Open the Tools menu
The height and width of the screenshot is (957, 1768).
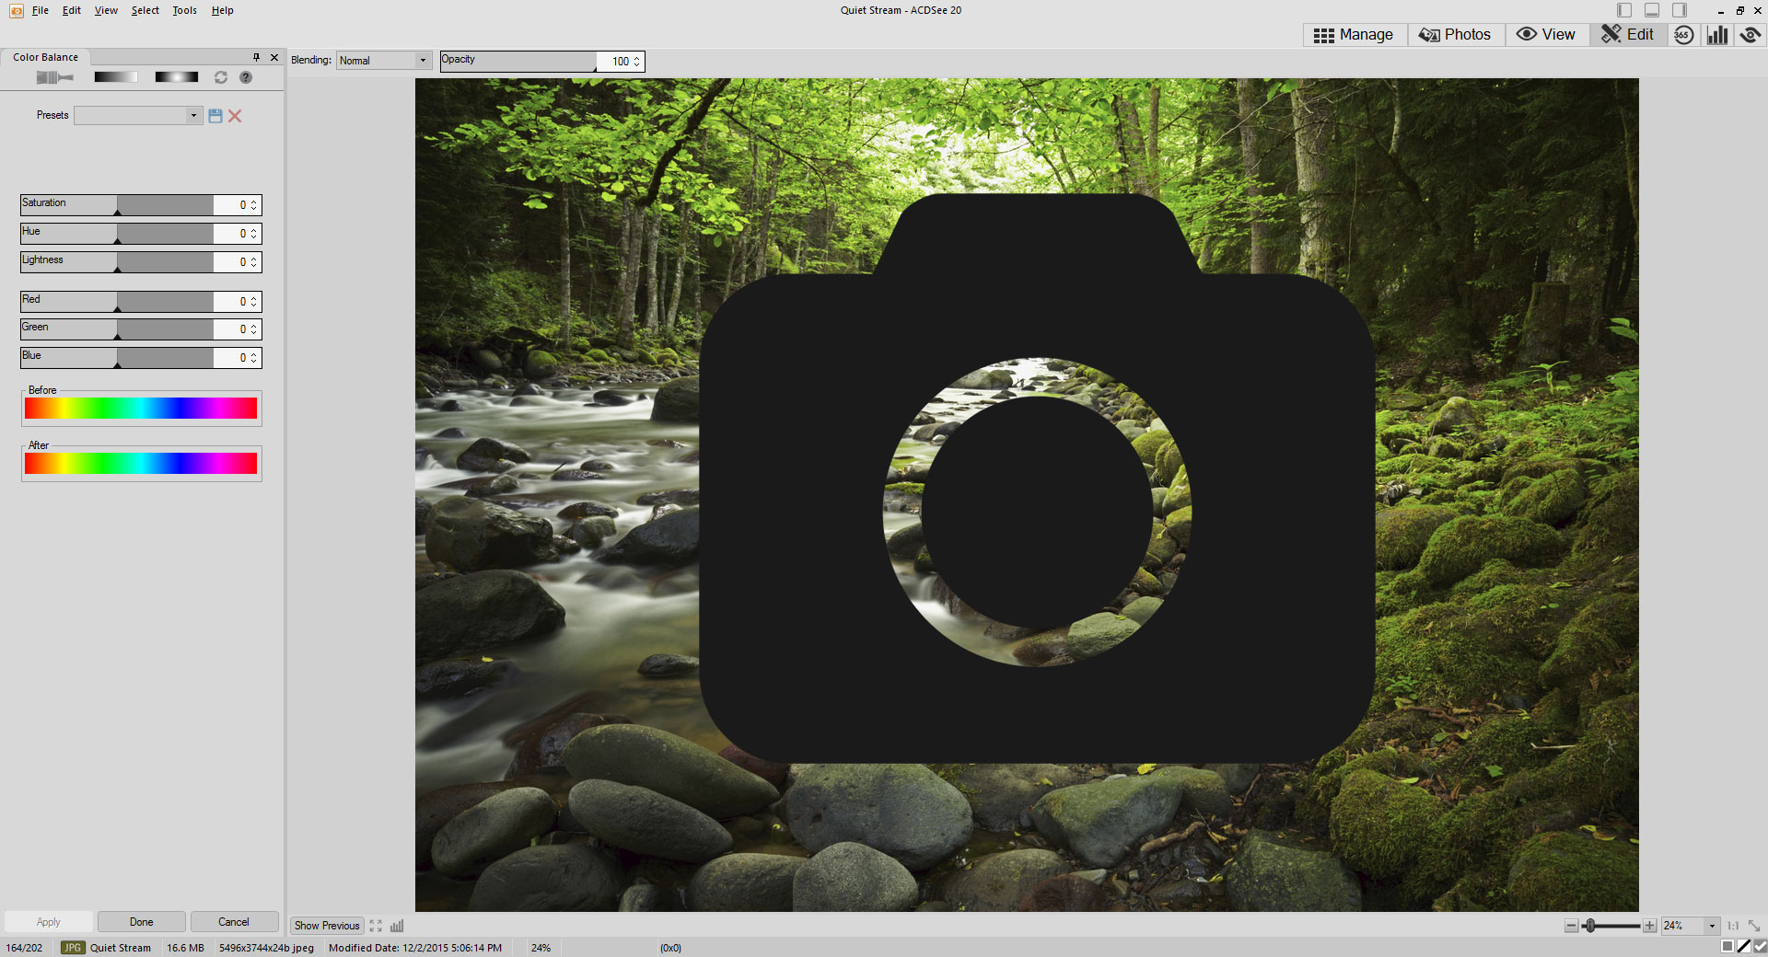pyautogui.click(x=184, y=10)
